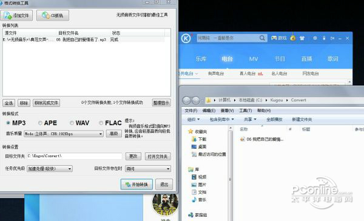Switch to the 节目 tab in Kugou
364x221 pixels.
click(280, 59)
